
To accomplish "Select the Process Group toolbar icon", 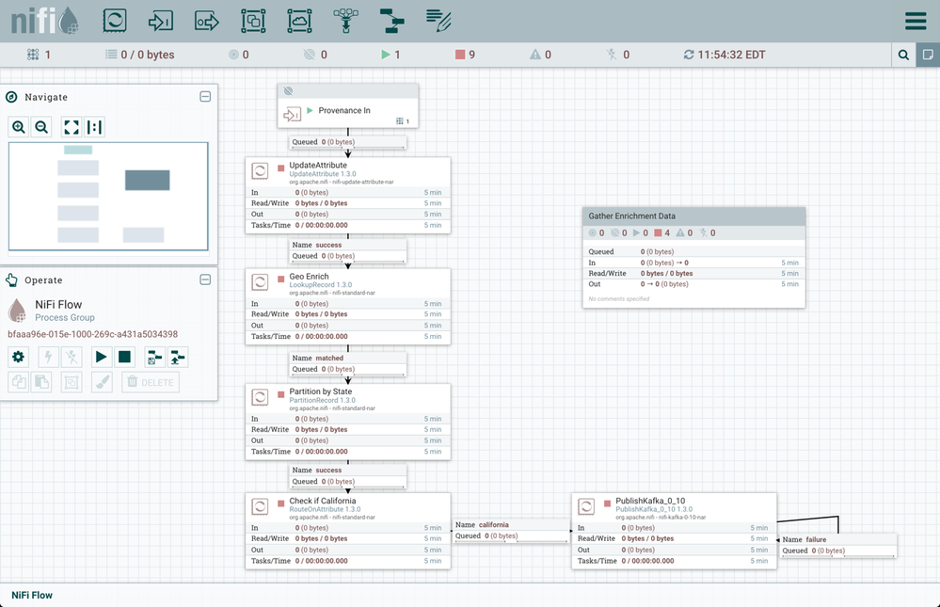I will coord(253,21).
